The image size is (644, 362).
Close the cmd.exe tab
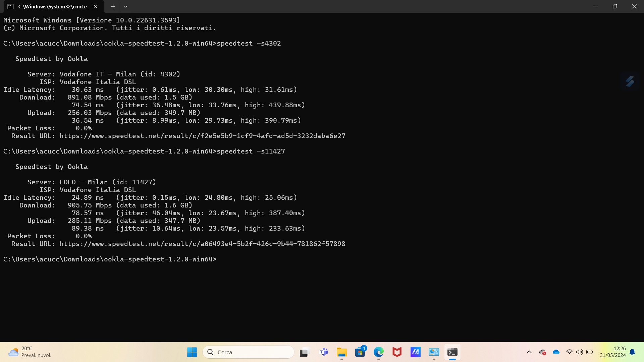coord(95,6)
